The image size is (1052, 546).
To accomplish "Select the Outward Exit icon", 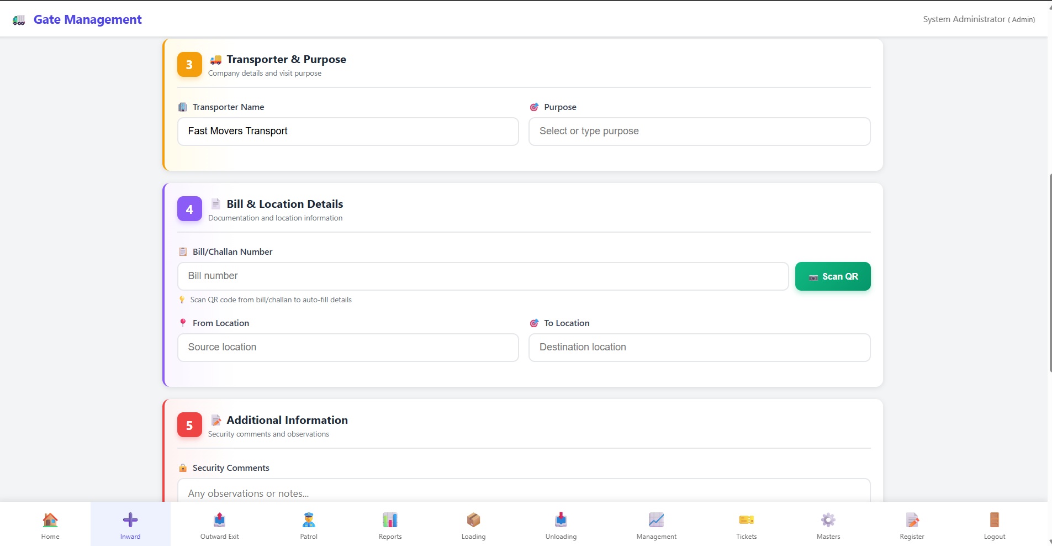I will point(219,520).
